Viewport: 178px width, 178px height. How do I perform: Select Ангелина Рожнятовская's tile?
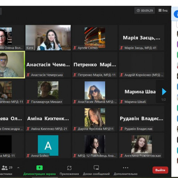click(x=141, y=146)
